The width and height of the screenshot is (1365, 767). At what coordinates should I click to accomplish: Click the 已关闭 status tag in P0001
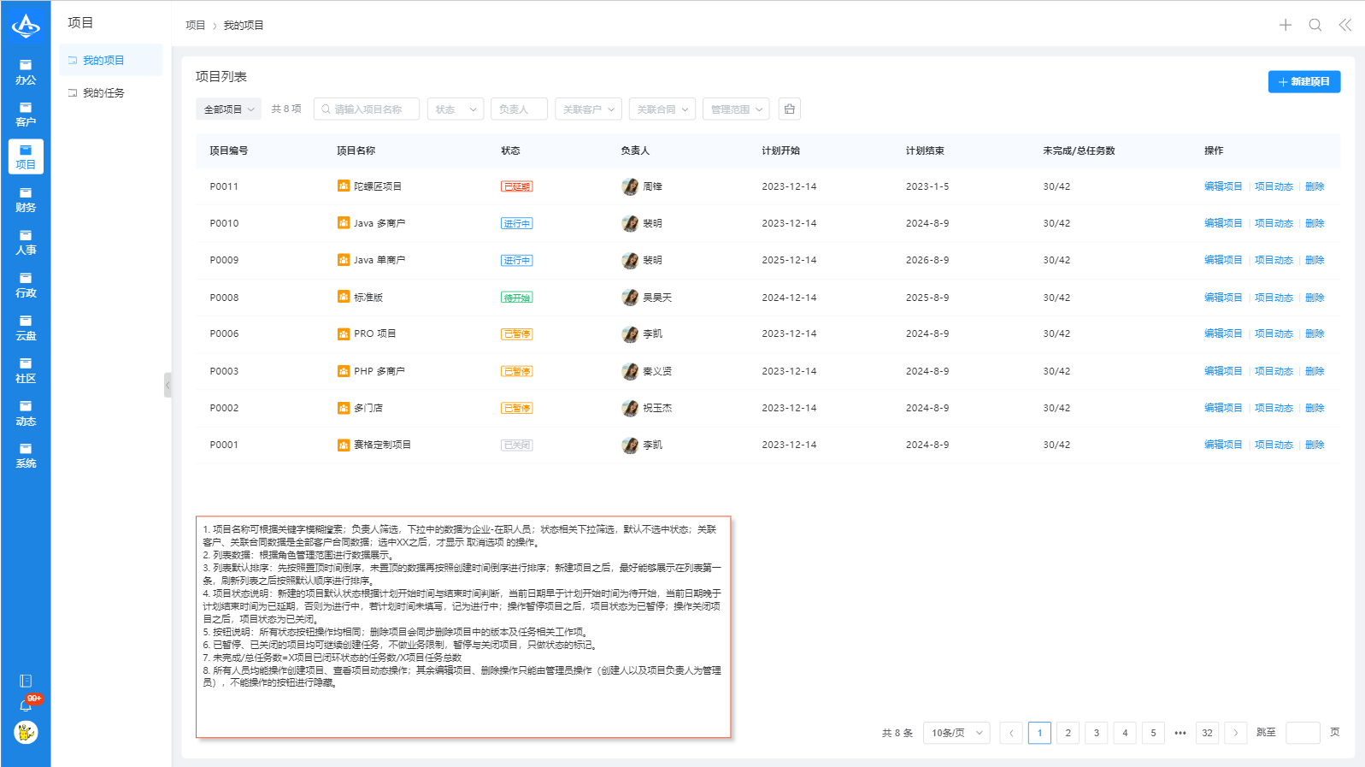point(516,445)
